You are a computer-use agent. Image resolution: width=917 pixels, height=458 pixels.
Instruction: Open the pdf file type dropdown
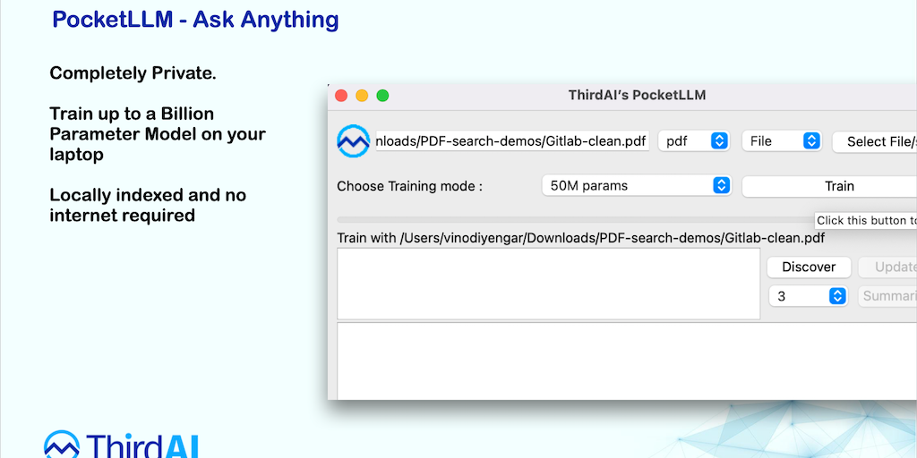(694, 140)
